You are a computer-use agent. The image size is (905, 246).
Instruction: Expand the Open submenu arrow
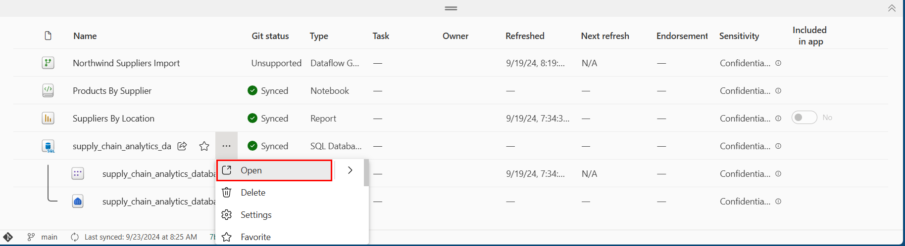pos(350,170)
